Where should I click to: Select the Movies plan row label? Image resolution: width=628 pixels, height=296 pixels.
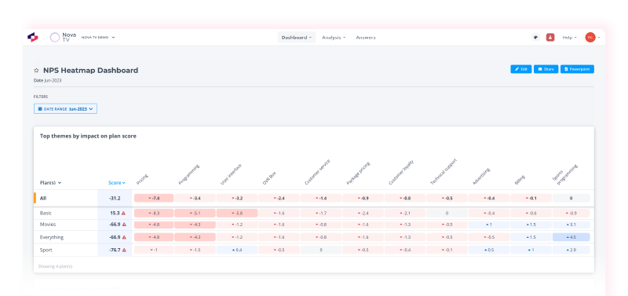[48, 225]
